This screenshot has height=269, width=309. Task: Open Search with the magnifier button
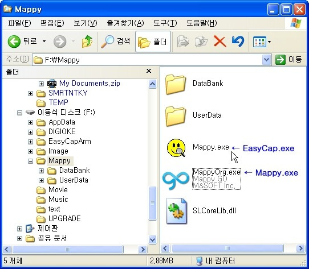tap(116, 42)
